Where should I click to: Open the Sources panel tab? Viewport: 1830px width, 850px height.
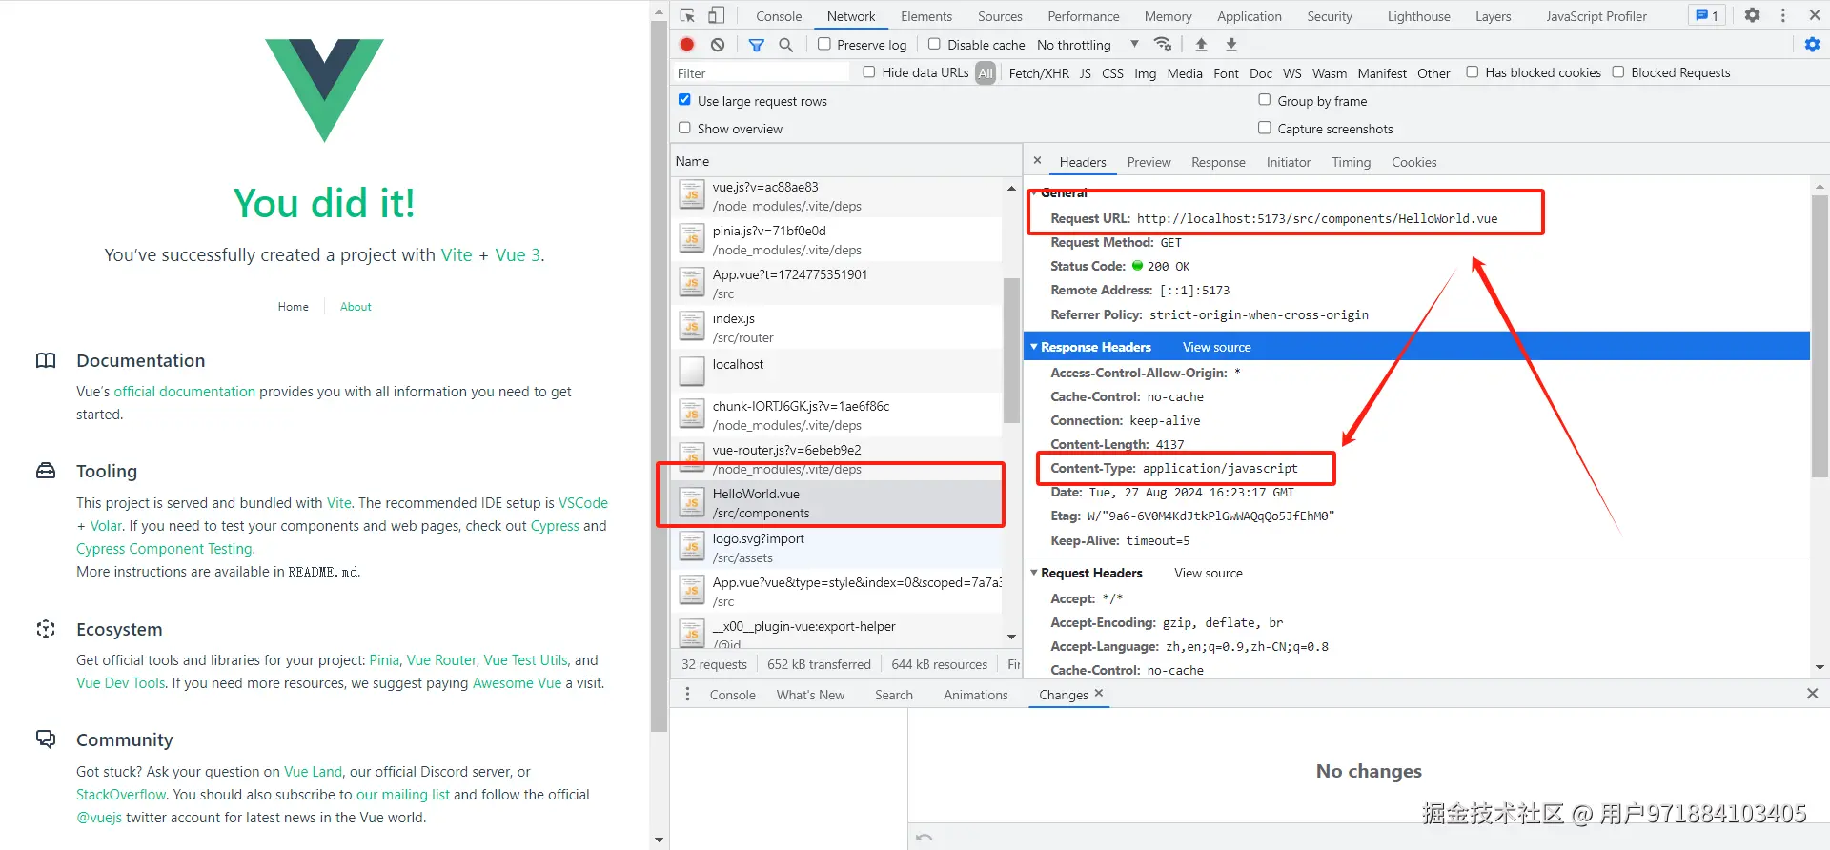tap(1000, 16)
